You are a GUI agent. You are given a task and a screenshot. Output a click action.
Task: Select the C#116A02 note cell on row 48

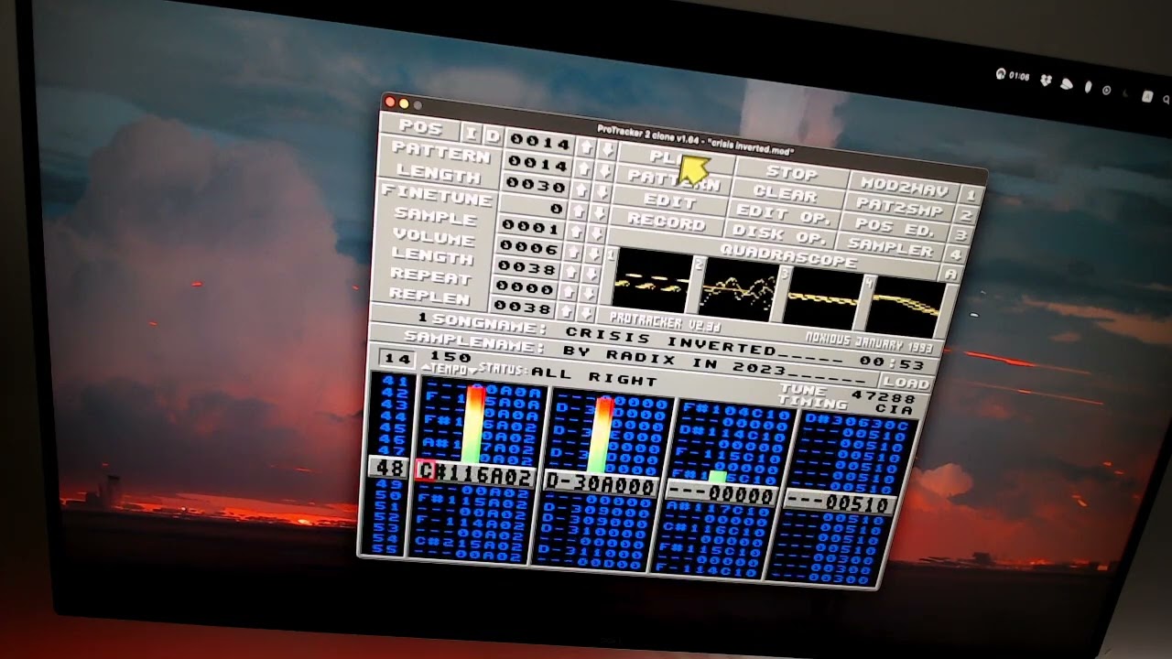click(476, 475)
